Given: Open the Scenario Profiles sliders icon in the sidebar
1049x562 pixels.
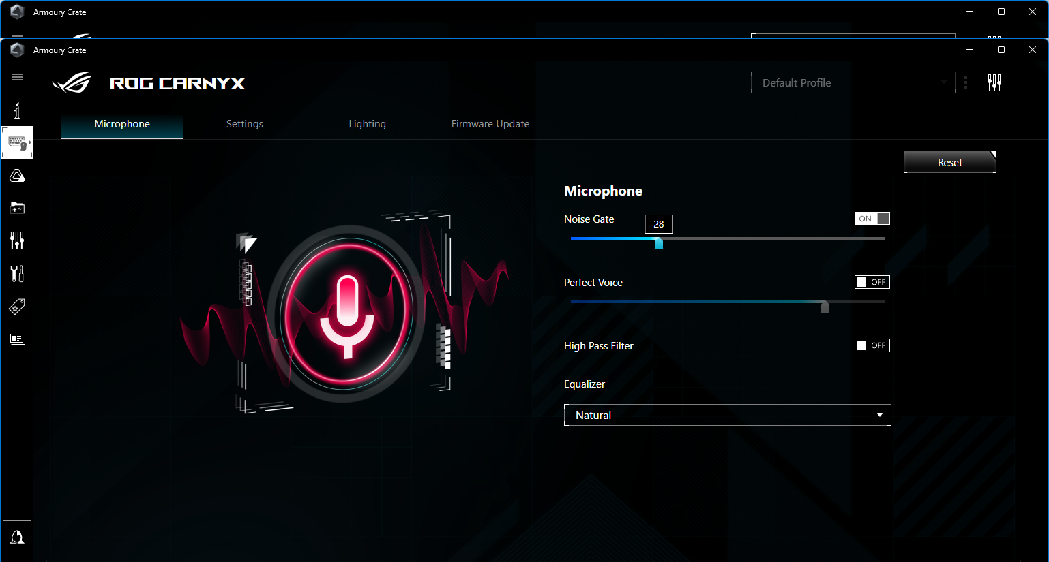Looking at the screenshot, I should [17, 240].
